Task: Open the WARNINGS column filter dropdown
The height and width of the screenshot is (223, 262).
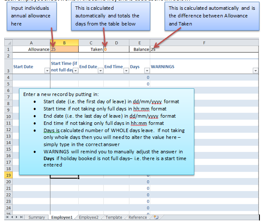Action: point(255,71)
